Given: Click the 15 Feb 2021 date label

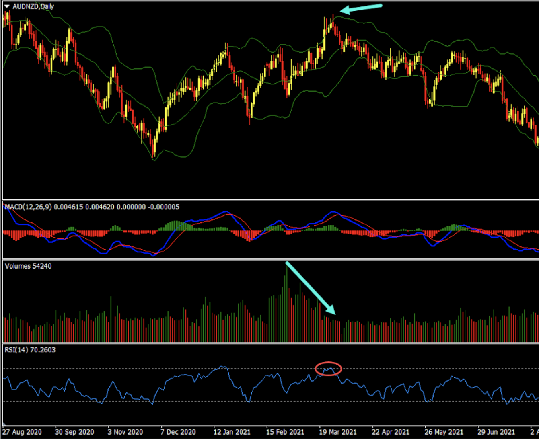Looking at the screenshot, I should tap(285, 432).
